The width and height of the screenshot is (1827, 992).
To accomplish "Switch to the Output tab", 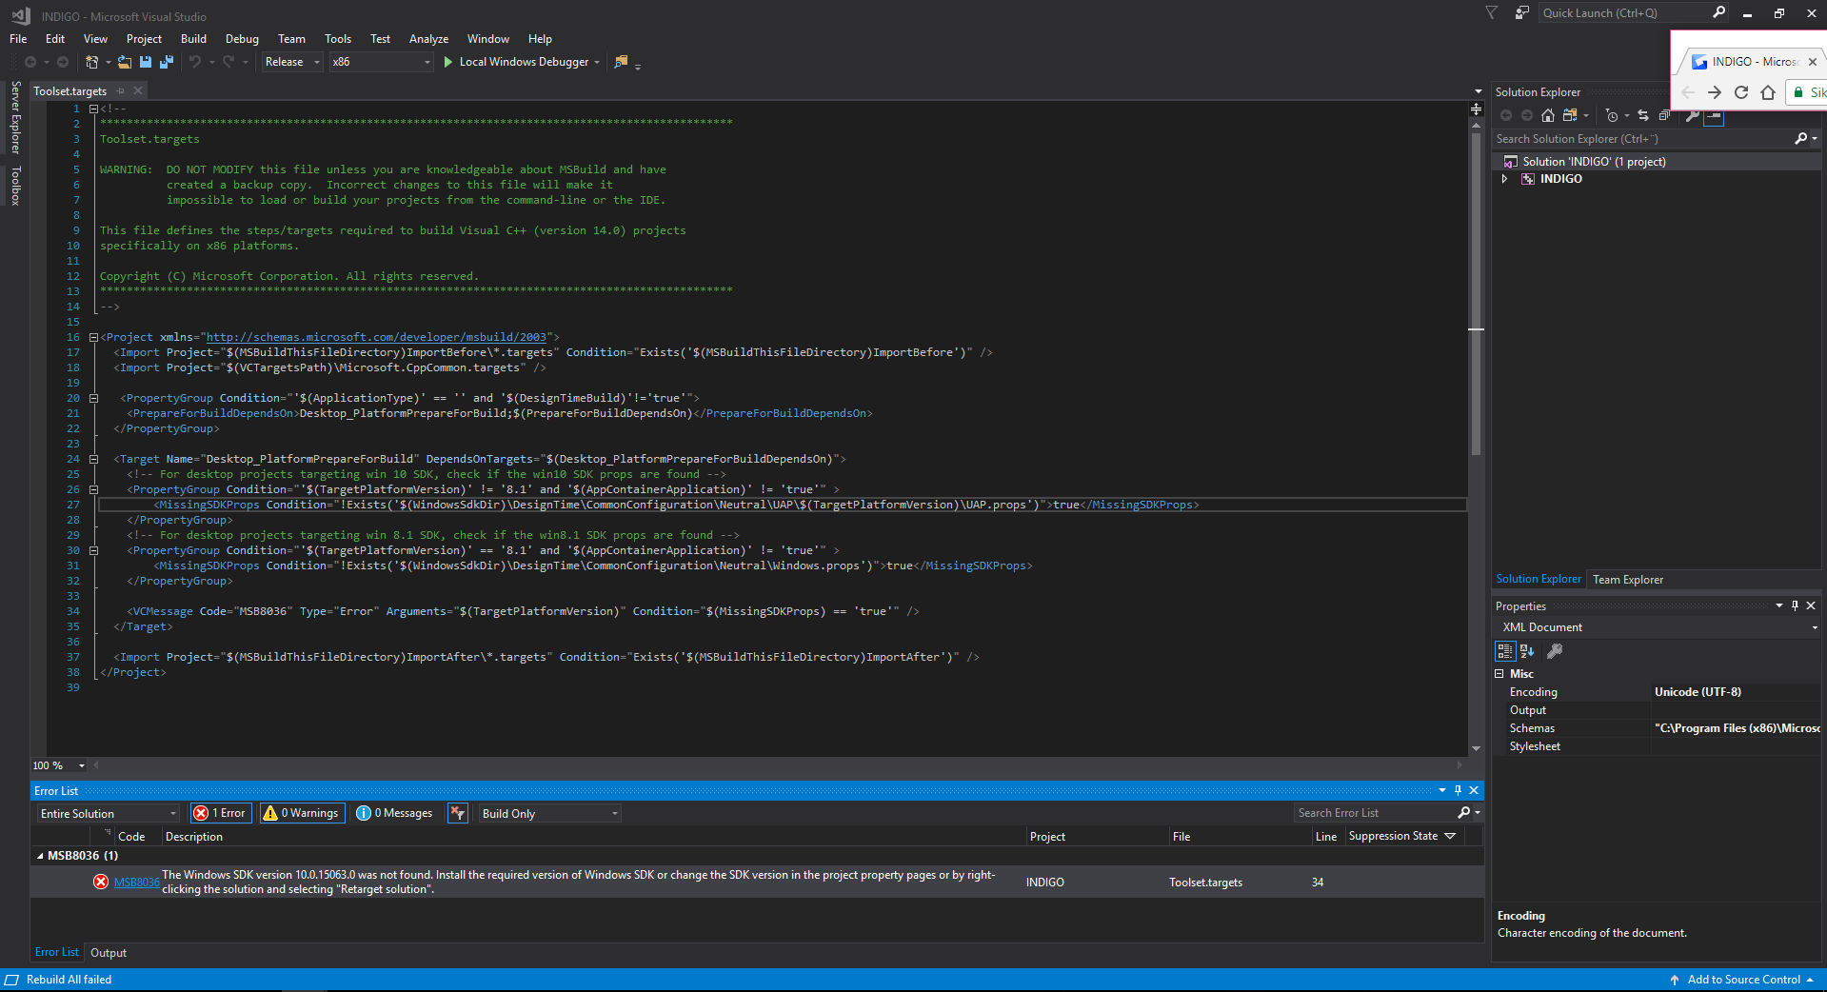I will [109, 953].
